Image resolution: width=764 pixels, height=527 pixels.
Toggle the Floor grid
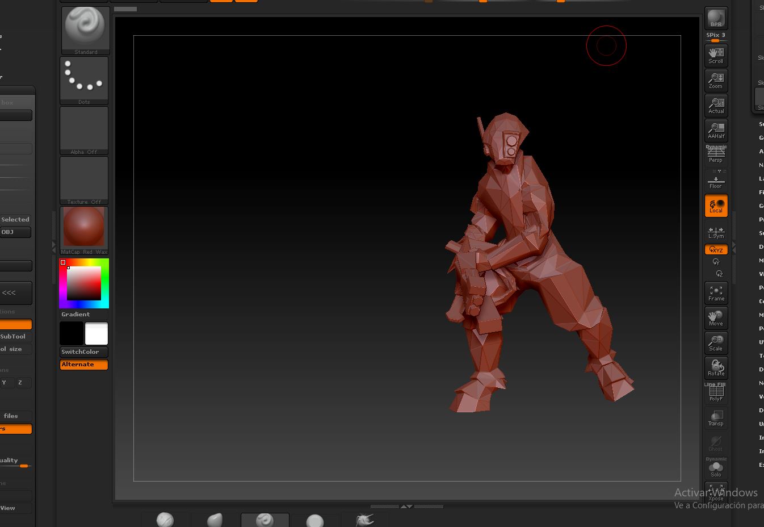716,180
